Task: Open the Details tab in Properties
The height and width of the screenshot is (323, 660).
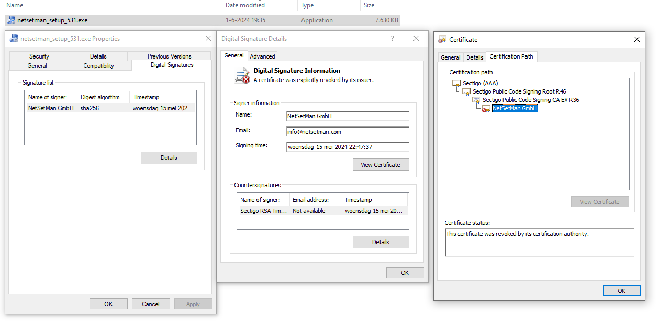Action: click(98, 56)
